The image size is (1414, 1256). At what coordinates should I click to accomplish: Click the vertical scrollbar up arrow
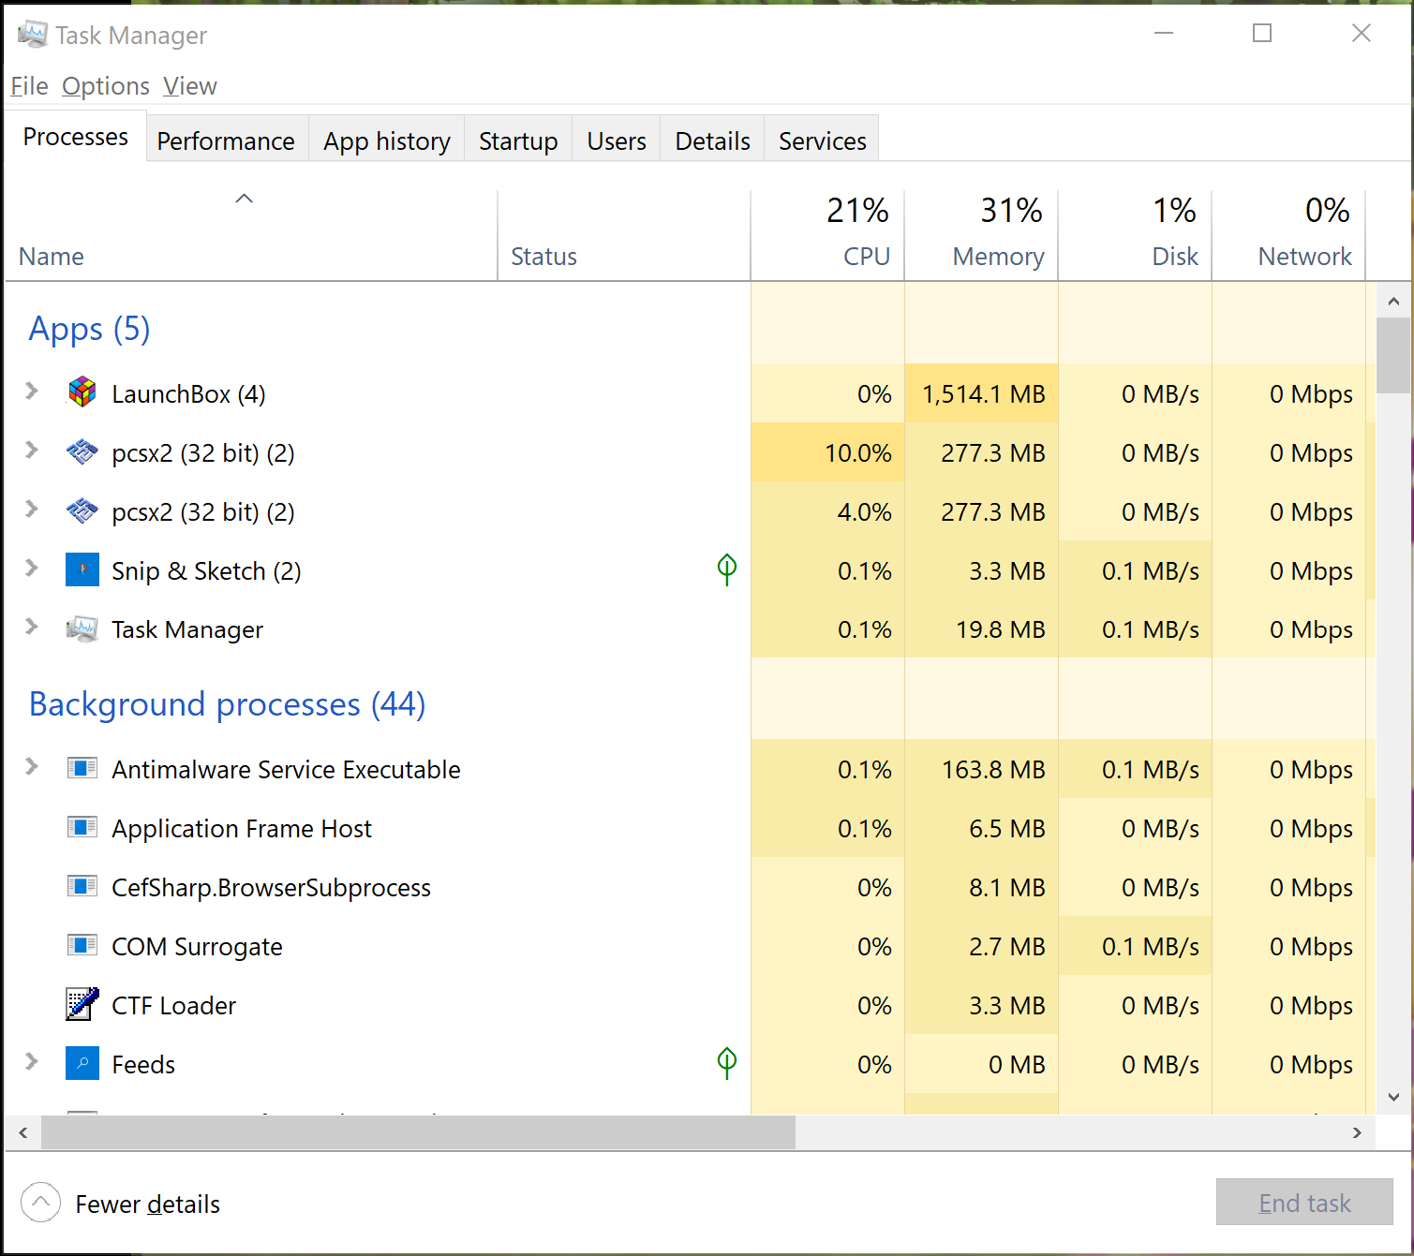pyautogui.click(x=1393, y=301)
